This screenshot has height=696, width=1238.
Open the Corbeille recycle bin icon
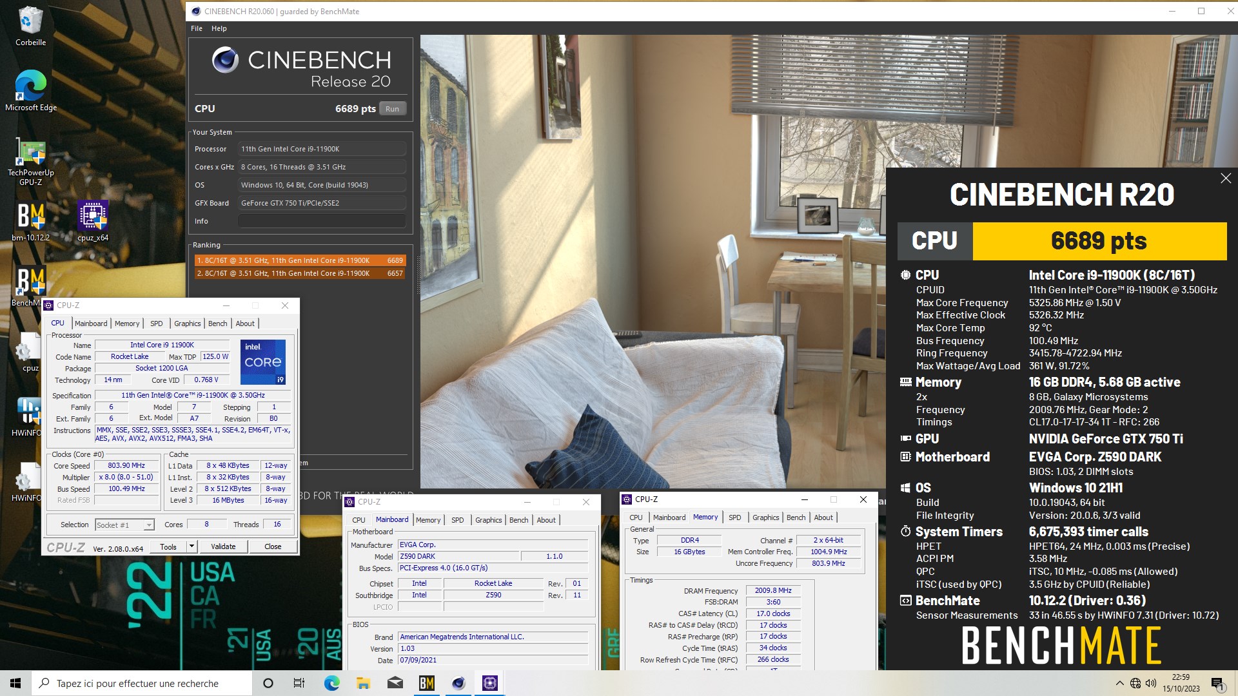pos(30,26)
